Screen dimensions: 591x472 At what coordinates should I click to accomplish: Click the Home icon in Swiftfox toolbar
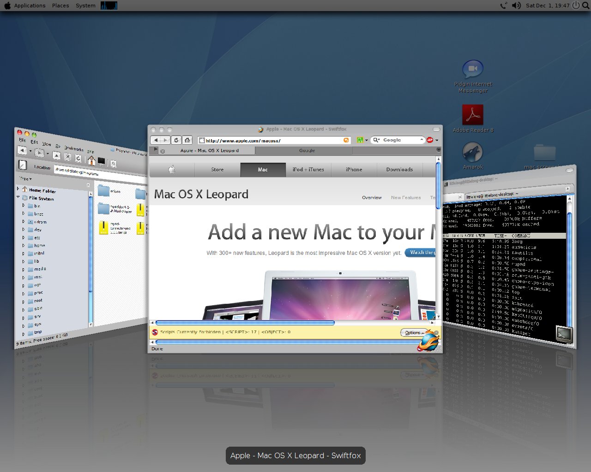pos(187,140)
